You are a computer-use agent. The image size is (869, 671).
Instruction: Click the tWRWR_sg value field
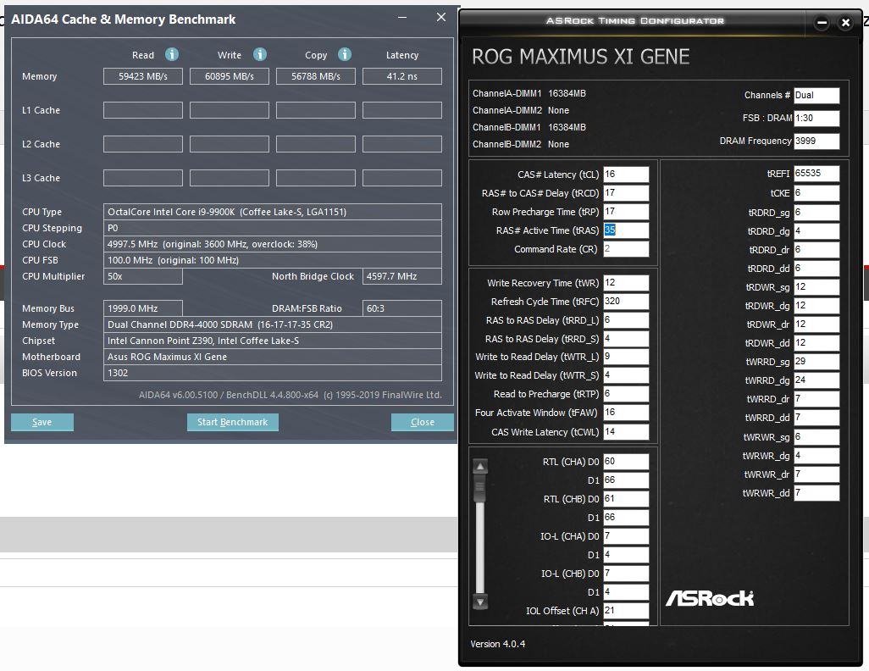(x=816, y=437)
